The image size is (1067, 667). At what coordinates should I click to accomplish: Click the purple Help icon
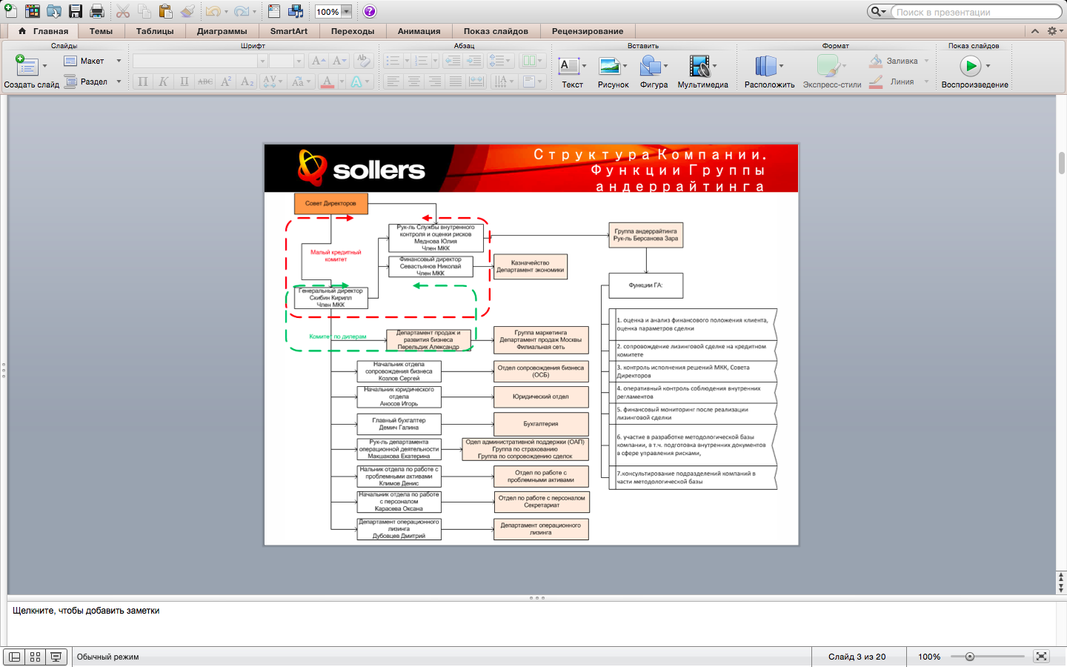[x=370, y=11]
